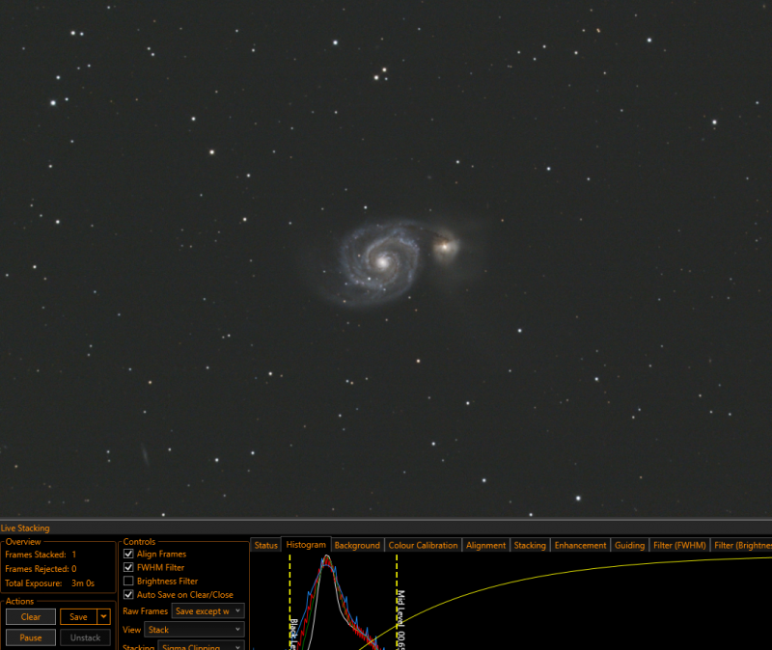Image resolution: width=772 pixels, height=650 pixels.
Task: Open the Background tab
Action: click(357, 545)
